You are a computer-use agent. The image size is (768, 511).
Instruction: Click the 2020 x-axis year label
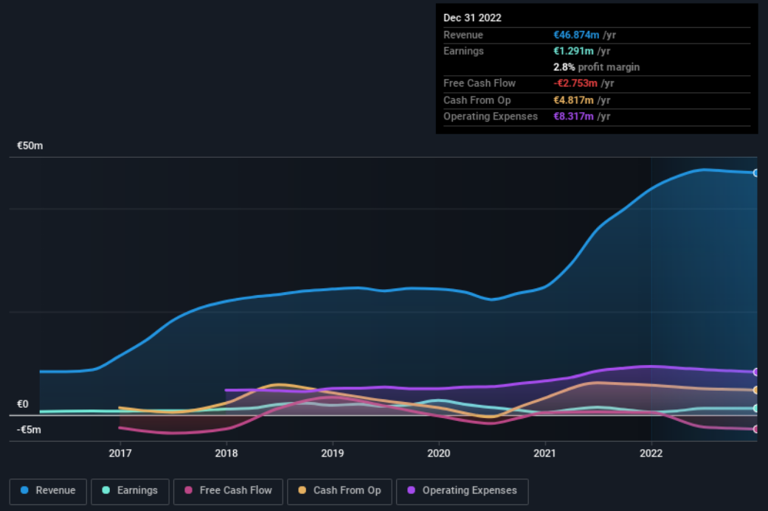click(x=439, y=453)
